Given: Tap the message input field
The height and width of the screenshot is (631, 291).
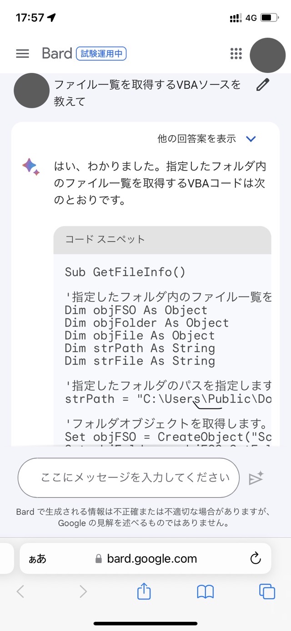Looking at the screenshot, I should [128, 478].
